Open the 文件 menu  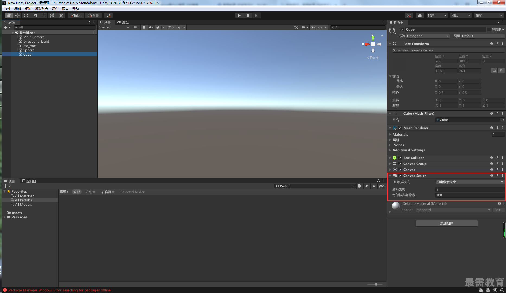[7, 8]
